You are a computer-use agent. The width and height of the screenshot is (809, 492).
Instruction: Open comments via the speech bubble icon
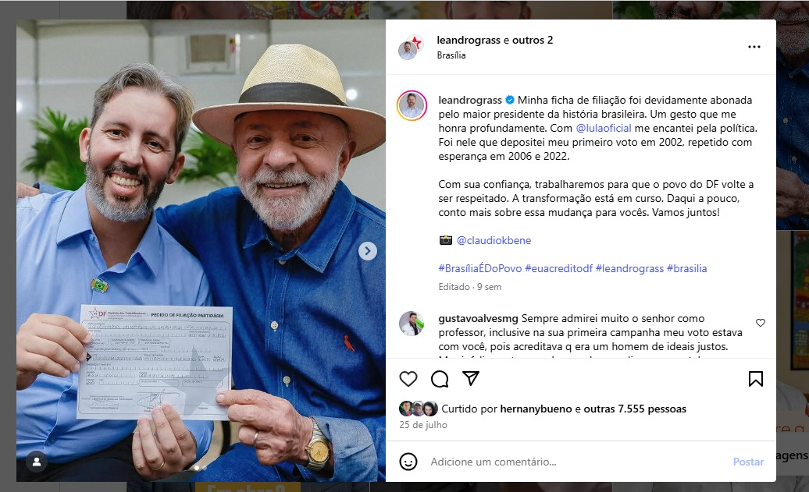440,379
